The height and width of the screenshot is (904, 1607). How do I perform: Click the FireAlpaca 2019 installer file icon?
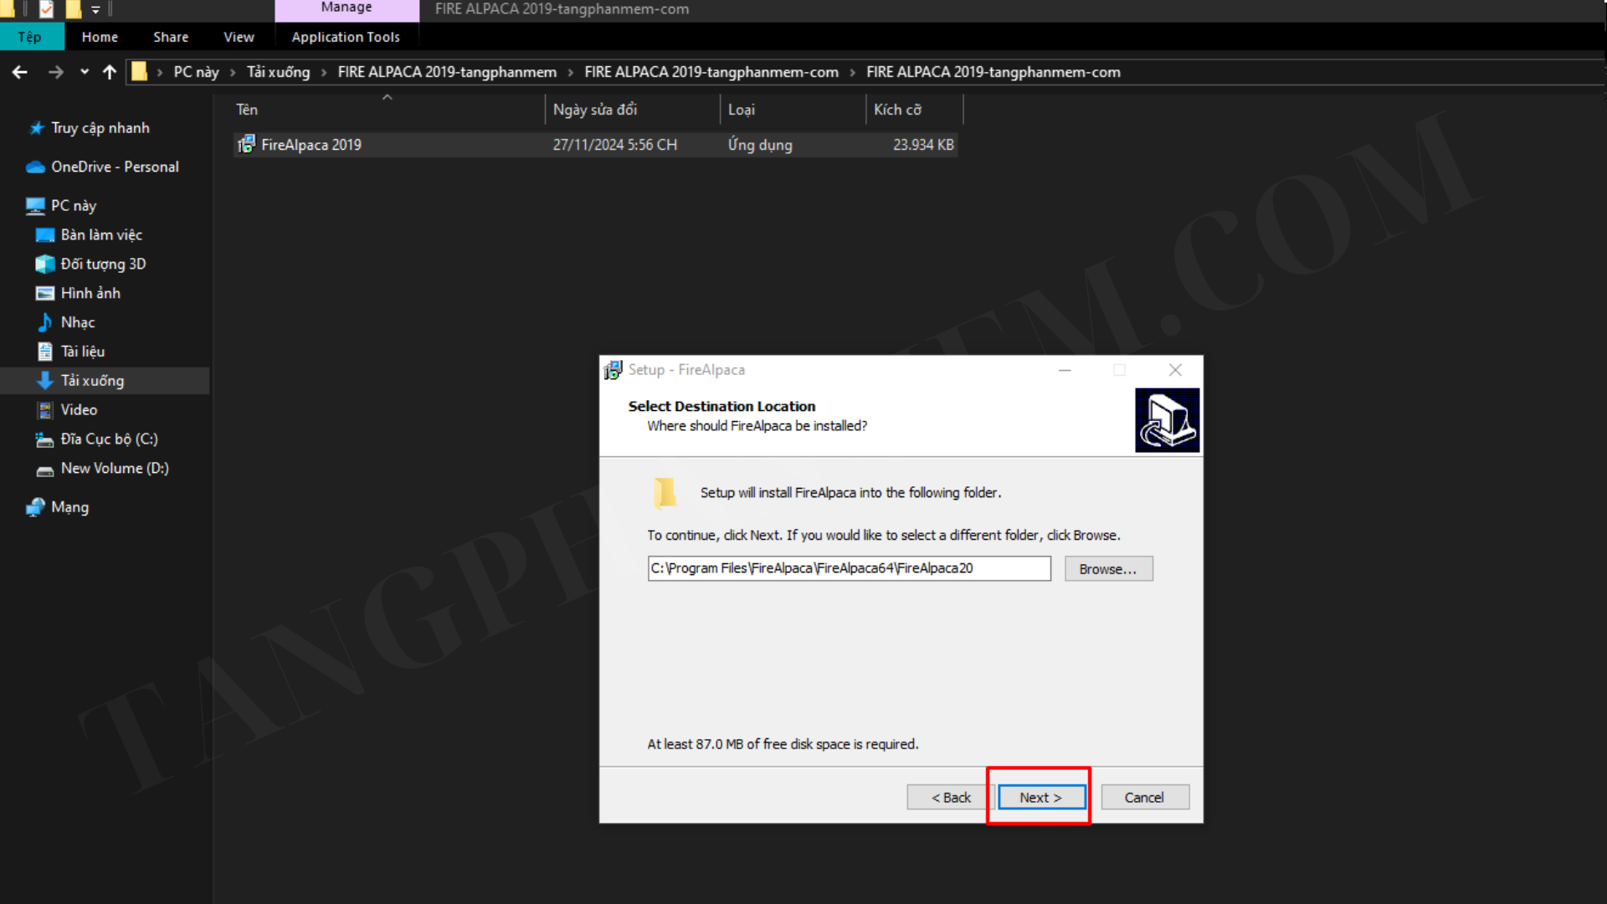[x=246, y=145]
